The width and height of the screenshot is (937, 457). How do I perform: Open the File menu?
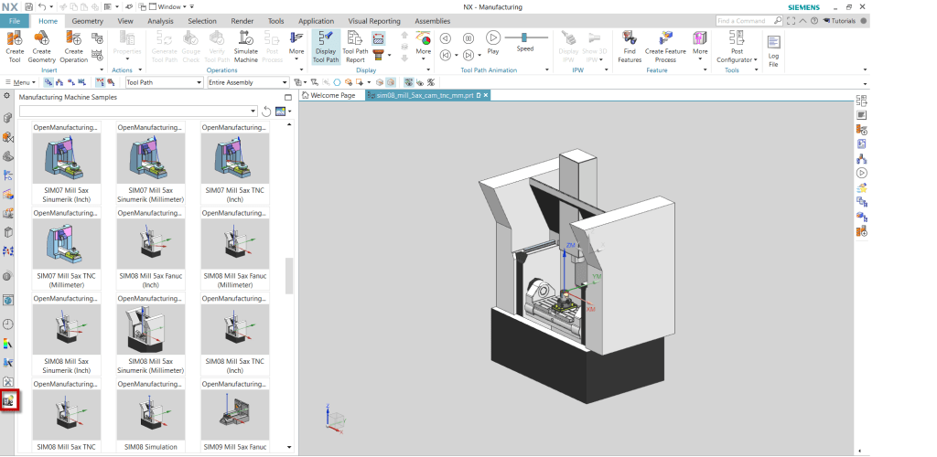(15, 20)
